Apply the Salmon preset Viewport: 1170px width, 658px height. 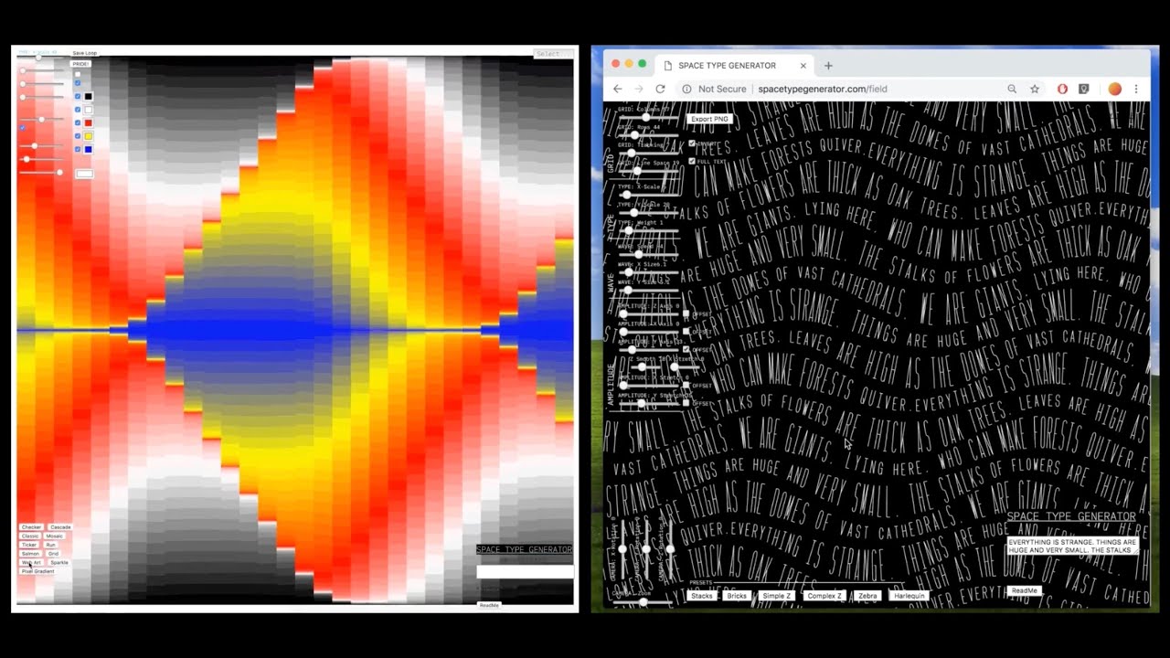30,554
